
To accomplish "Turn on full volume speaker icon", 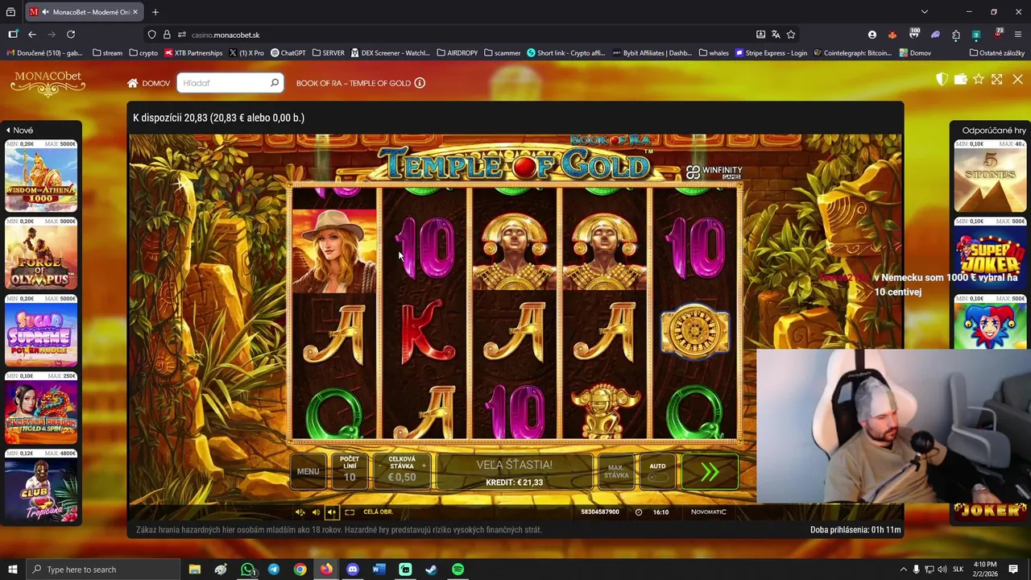I will click(316, 512).
